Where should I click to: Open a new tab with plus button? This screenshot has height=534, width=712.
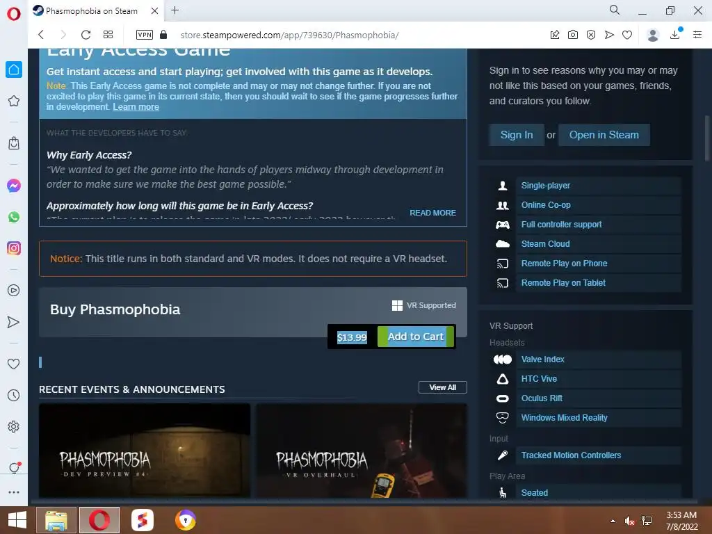coord(175,10)
